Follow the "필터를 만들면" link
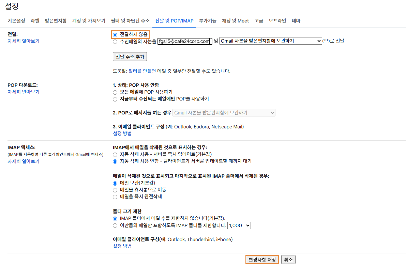This screenshot has width=406, height=267. pos(142,71)
